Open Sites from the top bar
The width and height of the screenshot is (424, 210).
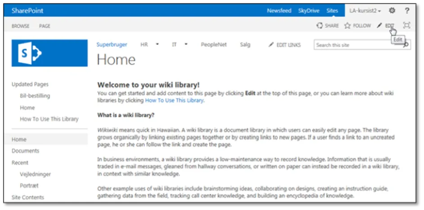[x=332, y=11]
